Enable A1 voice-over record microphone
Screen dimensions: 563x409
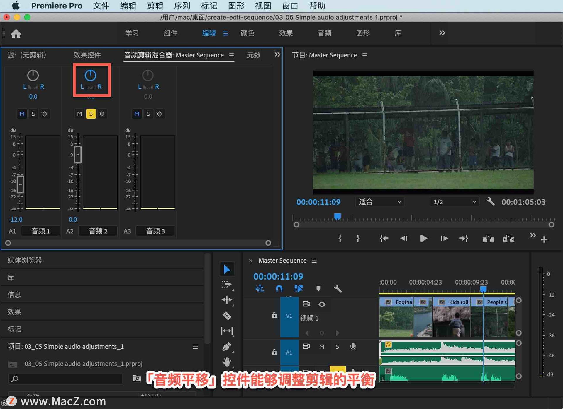click(353, 347)
